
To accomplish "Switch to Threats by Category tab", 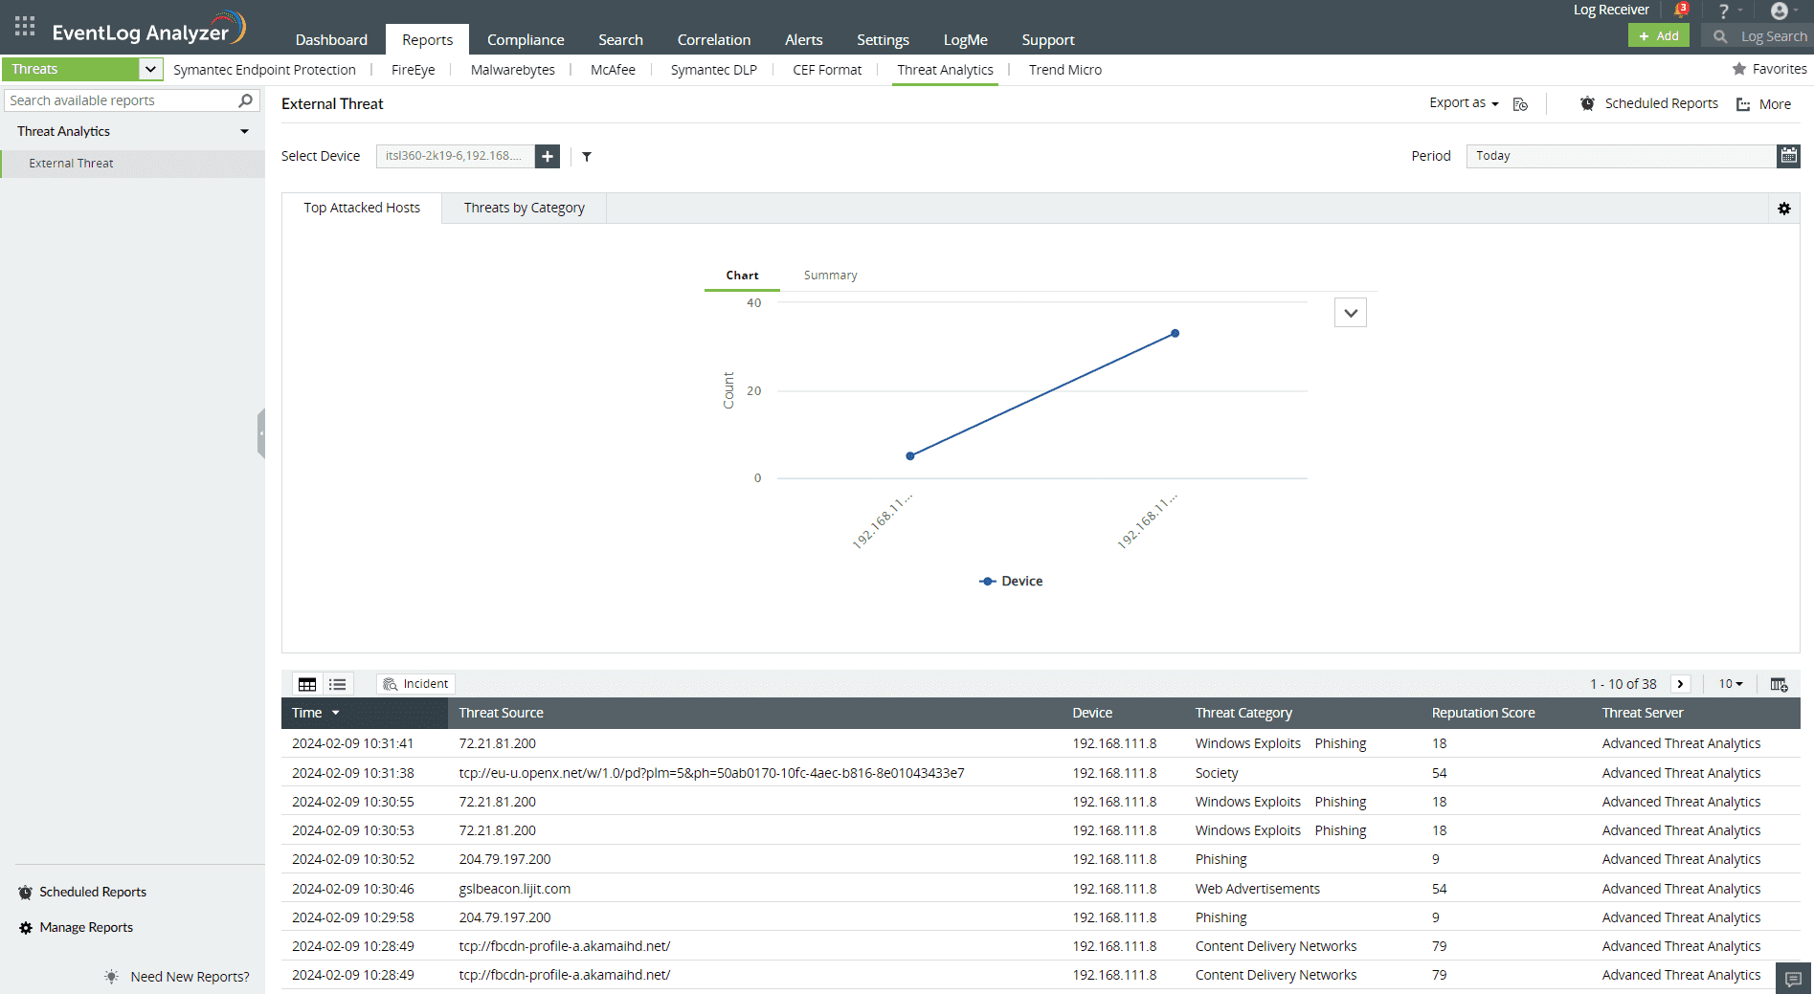I will (525, 208).
